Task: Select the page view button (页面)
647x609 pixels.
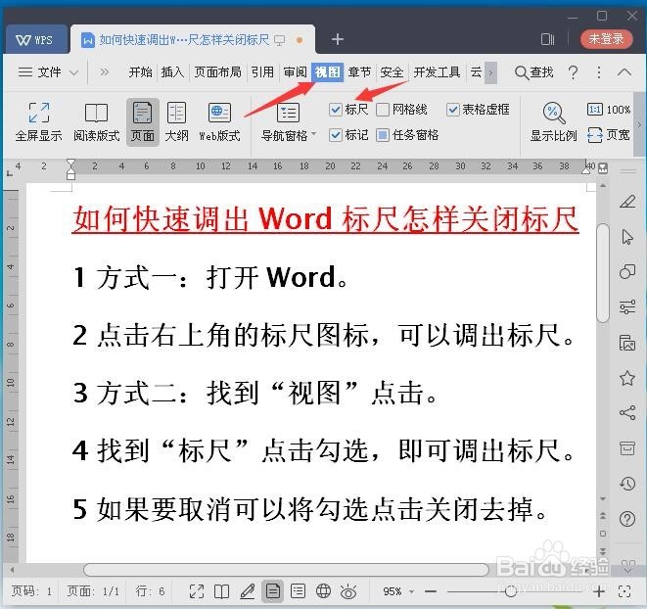Action: pyautogui.click(x=142, y=121)
